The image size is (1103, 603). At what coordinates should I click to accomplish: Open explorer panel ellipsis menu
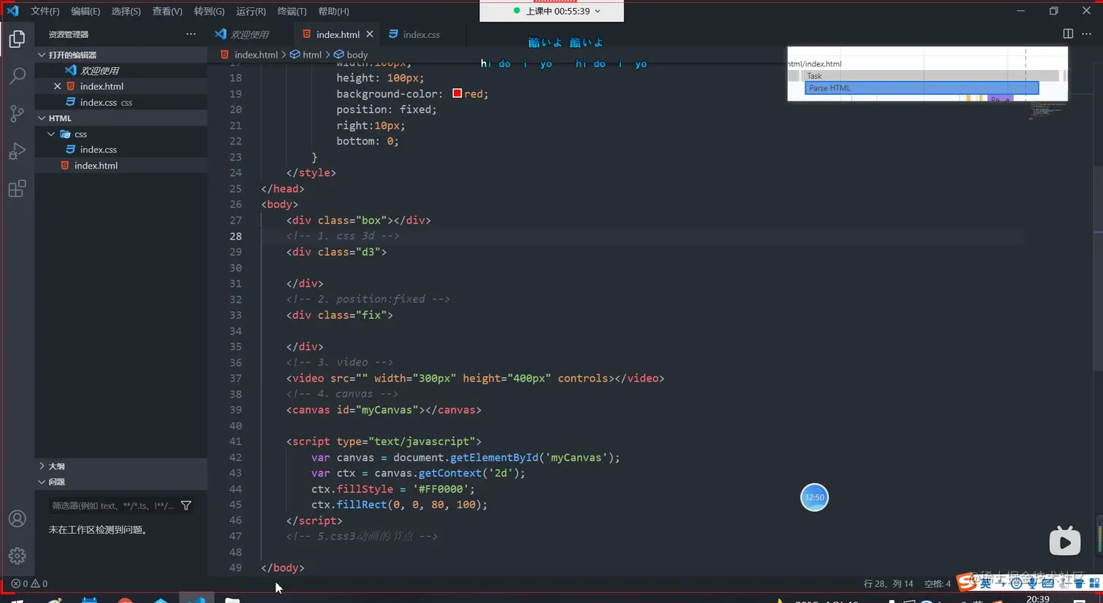tap(191, 34)
